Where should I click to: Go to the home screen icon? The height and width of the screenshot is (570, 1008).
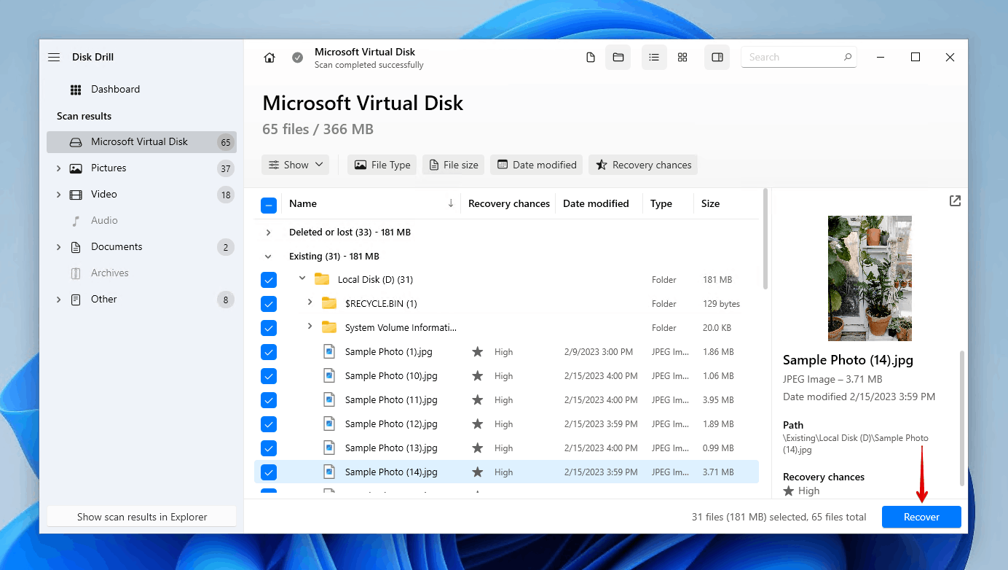pos(269,58)
